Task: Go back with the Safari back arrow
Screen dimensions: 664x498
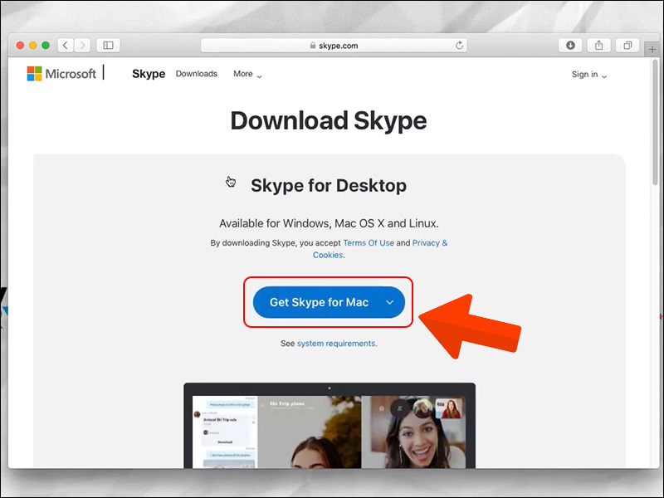Action: (66, 46)
